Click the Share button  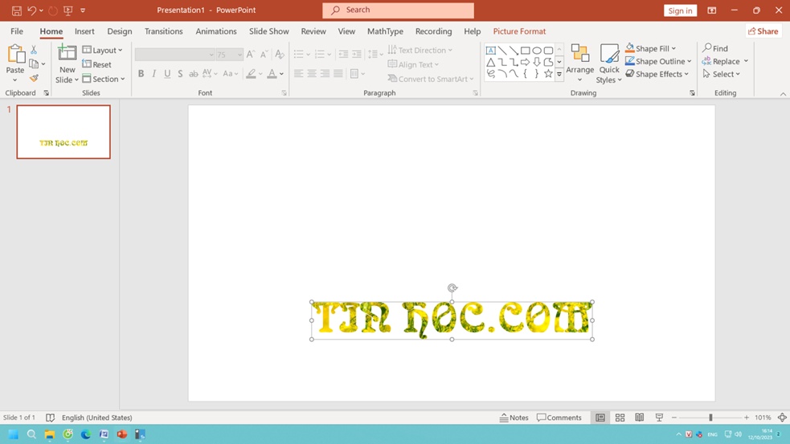point(763,31)
